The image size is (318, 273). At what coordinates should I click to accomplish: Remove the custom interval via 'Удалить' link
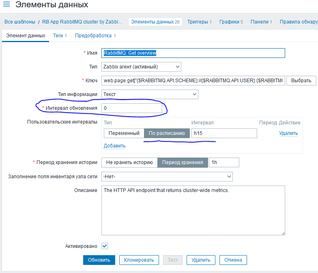[x=288, y=133]
